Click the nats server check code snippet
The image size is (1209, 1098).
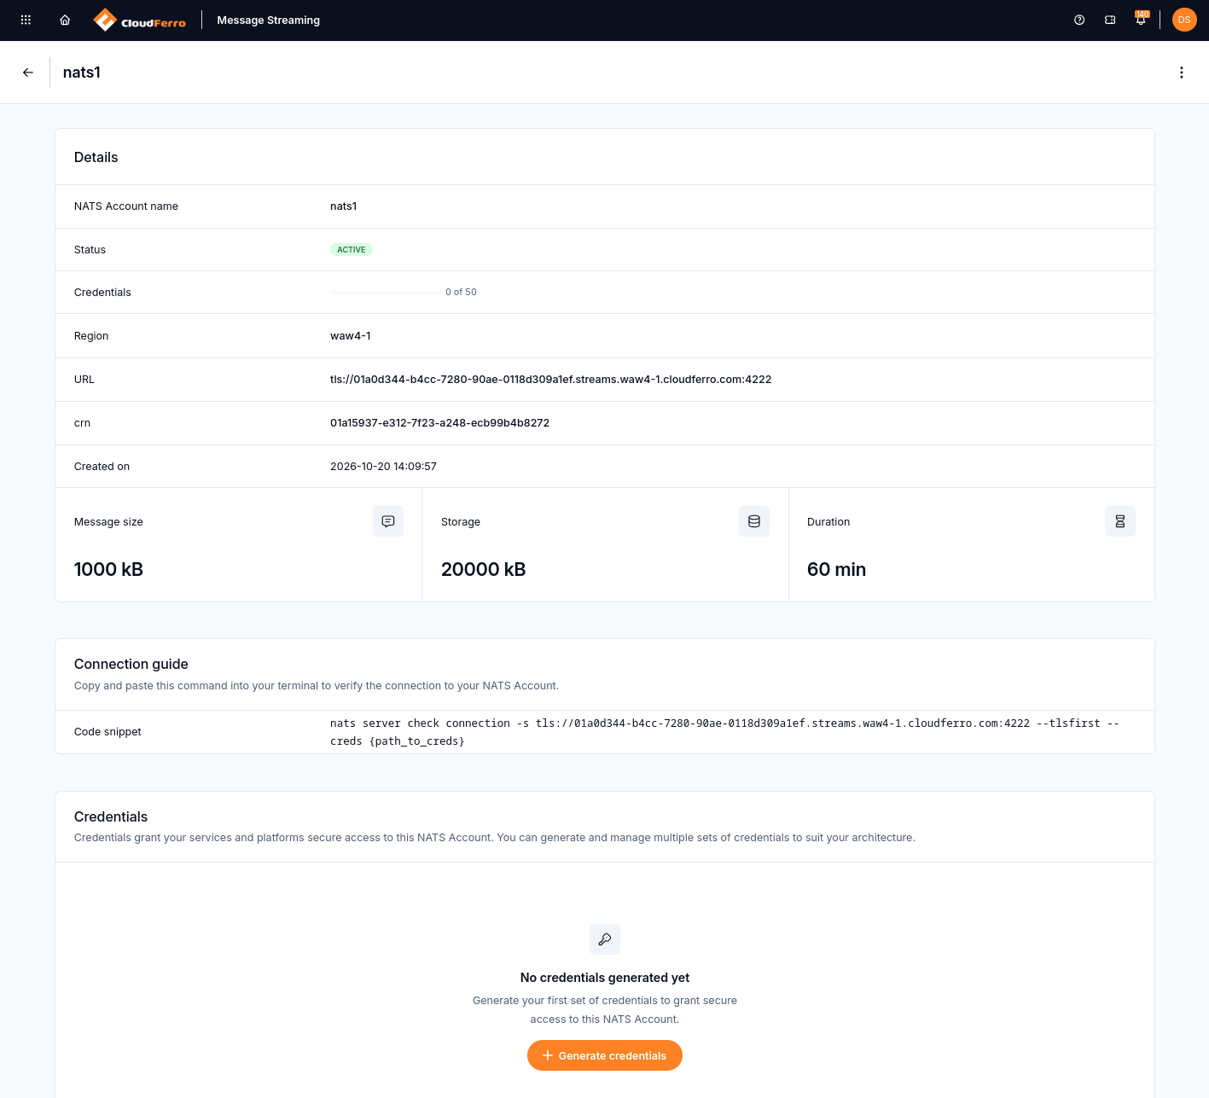[x=724, y=732]
